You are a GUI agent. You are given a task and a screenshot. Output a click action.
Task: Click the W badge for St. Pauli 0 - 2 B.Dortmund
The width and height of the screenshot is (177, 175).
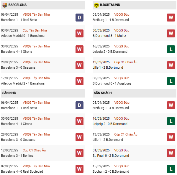(171, 153)
